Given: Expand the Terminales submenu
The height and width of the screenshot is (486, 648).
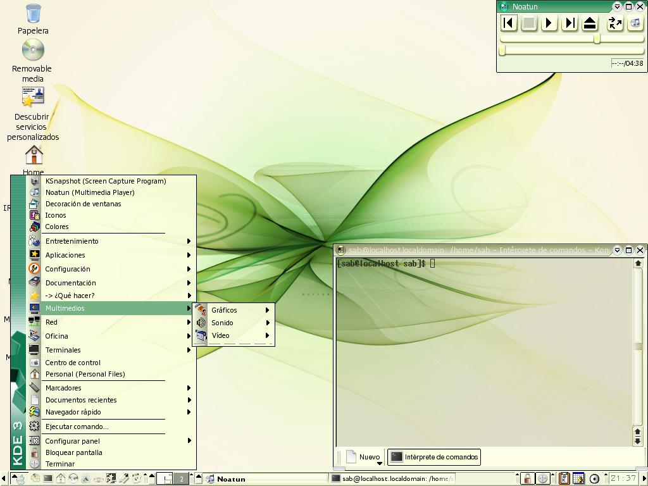Looking at the screenshot, I should [x=111, y=350].
